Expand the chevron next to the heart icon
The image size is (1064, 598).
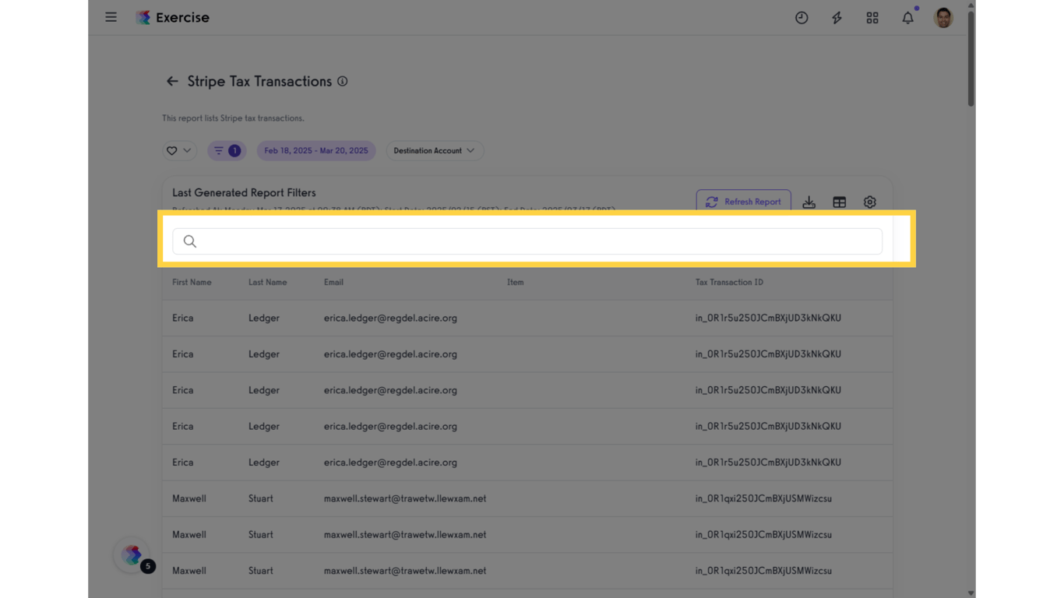(x=186, y=150)
